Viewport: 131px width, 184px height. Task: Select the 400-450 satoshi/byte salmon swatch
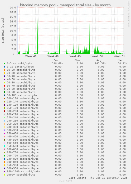tap(4, 136)
